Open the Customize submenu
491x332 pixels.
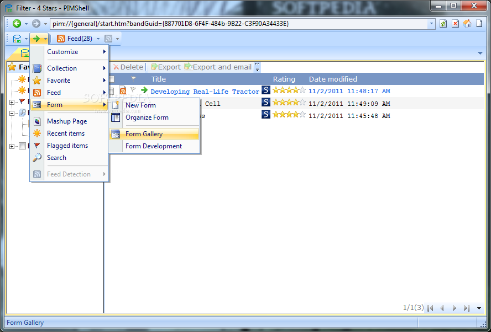click(x=70, y=52)
